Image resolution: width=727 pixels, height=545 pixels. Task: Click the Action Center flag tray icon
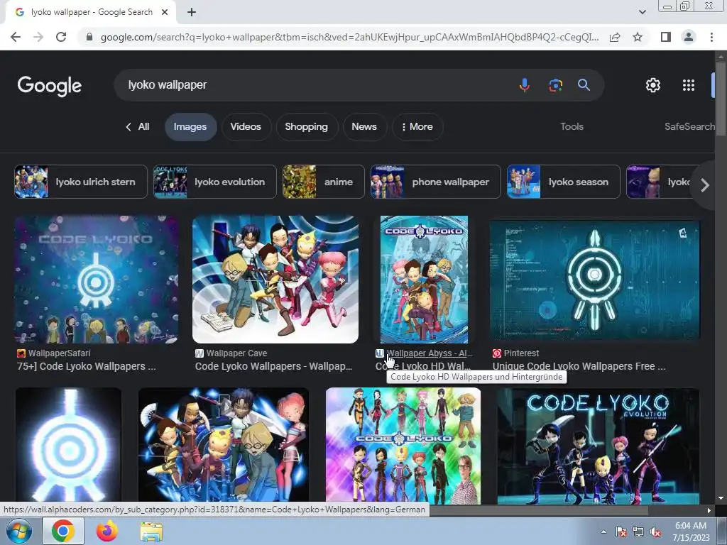[x=621, y=532]
